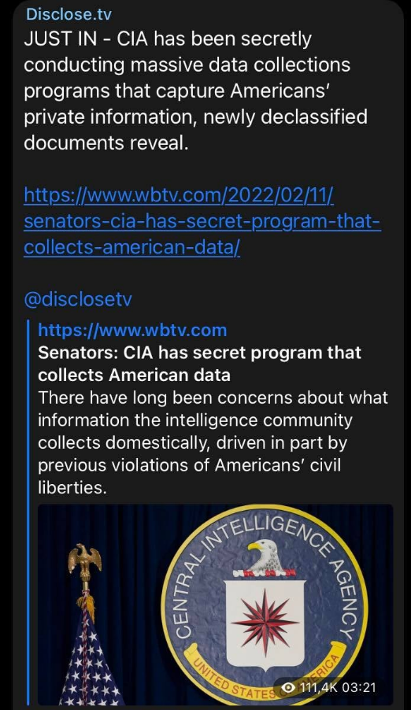The width and height of the screenshot is (411, 710).
Task: Tap the senators-cia-has-secret-program-that- link line
Action: (x=202, y=221)
